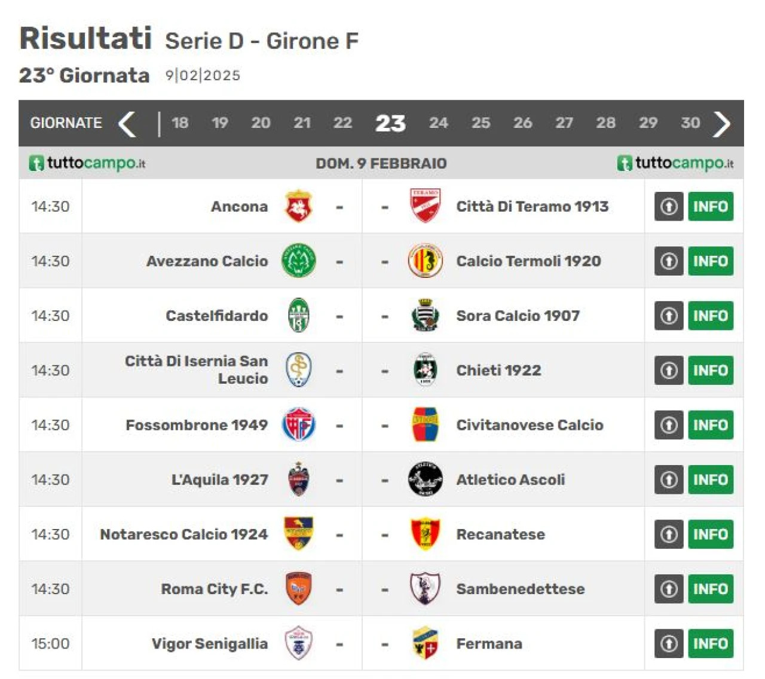
Task: Advance giornate list with right chevron
Action: (722, 124)
